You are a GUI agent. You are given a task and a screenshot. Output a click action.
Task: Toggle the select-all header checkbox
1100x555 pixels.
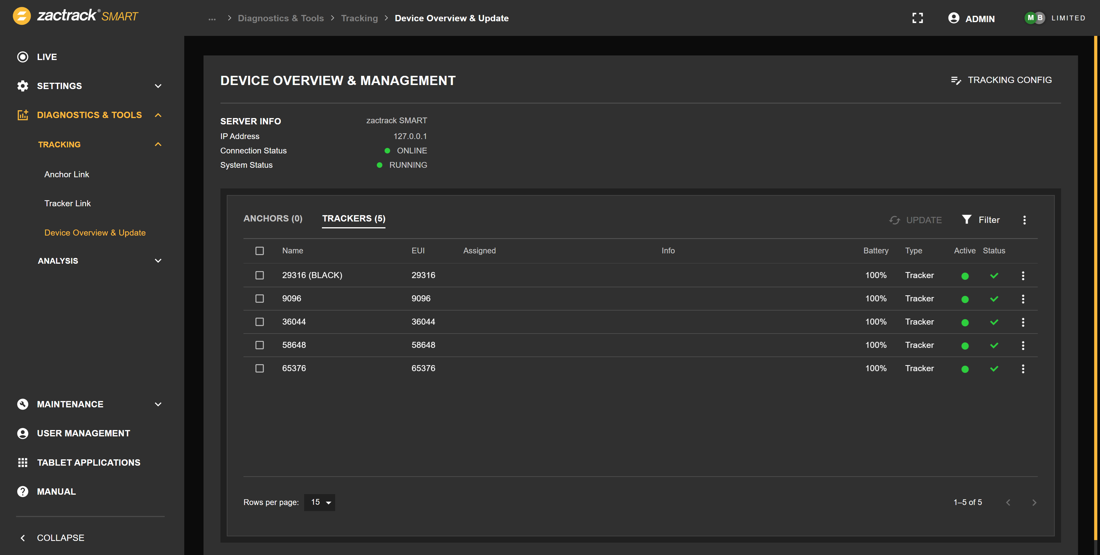(260, 250)
